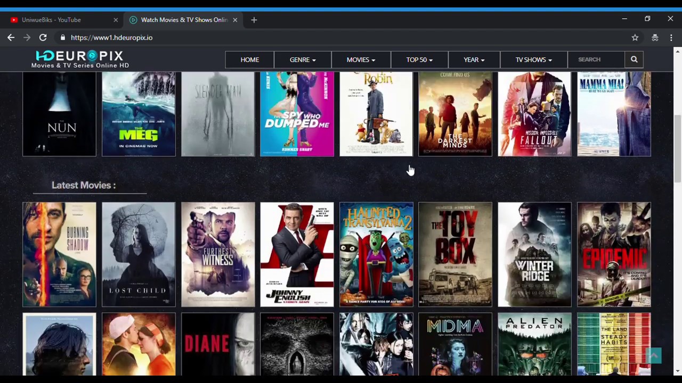Expand the MOVIES dropdown menu

(x=361, y=60)
